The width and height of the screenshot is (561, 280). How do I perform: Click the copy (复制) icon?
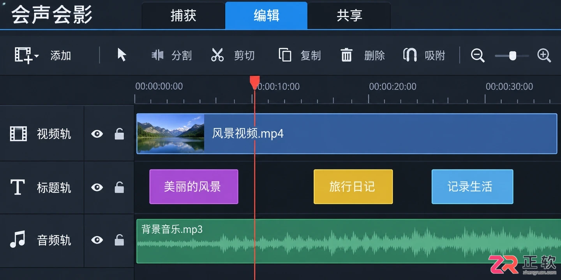(x=285, y=55)
